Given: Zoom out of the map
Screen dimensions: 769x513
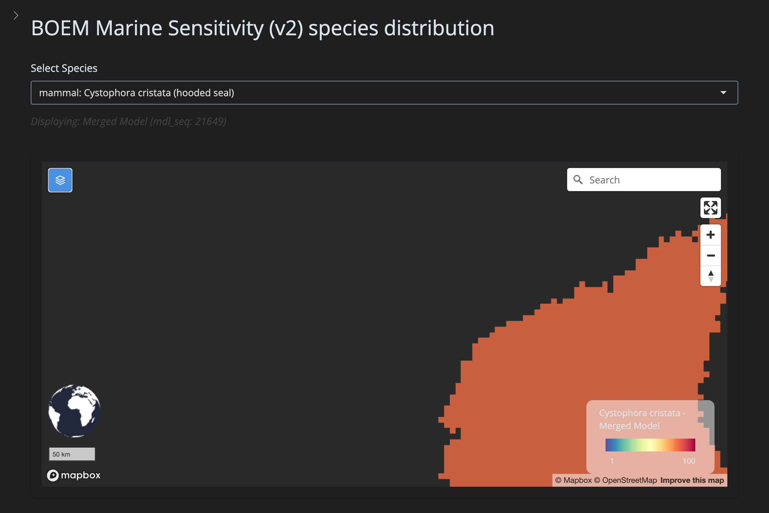Looking at the screenshot, I should point(710,256).
